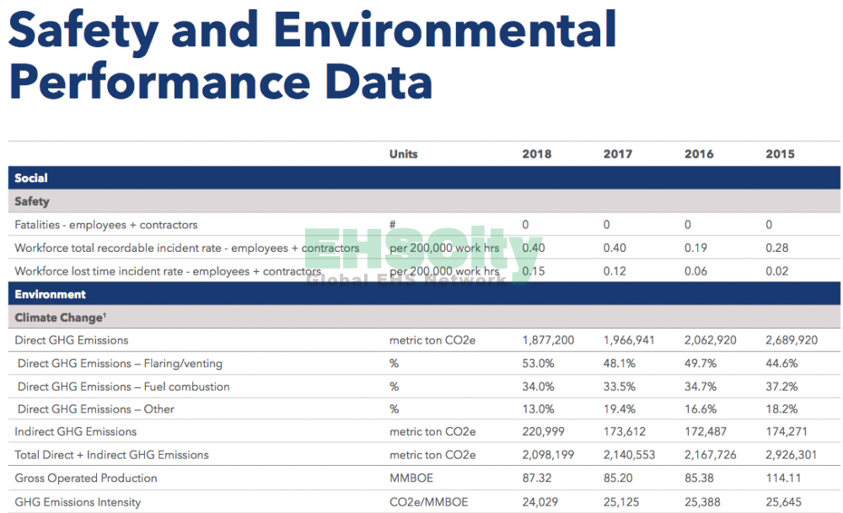Click the page title 'Safety and Environmental Performance Data'
Image resolution: width=843 pixels, height=513 pixels.
(x=312, y=56)
